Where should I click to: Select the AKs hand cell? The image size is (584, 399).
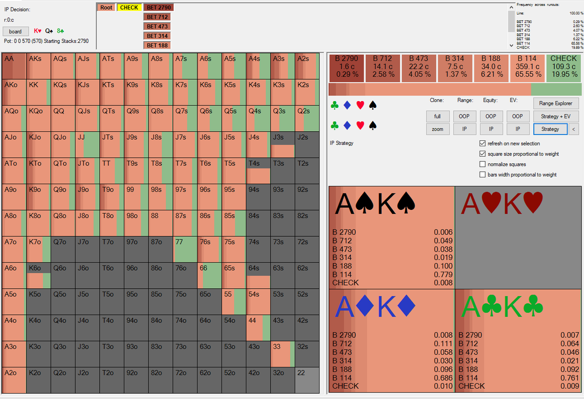(x=38, y=66)
